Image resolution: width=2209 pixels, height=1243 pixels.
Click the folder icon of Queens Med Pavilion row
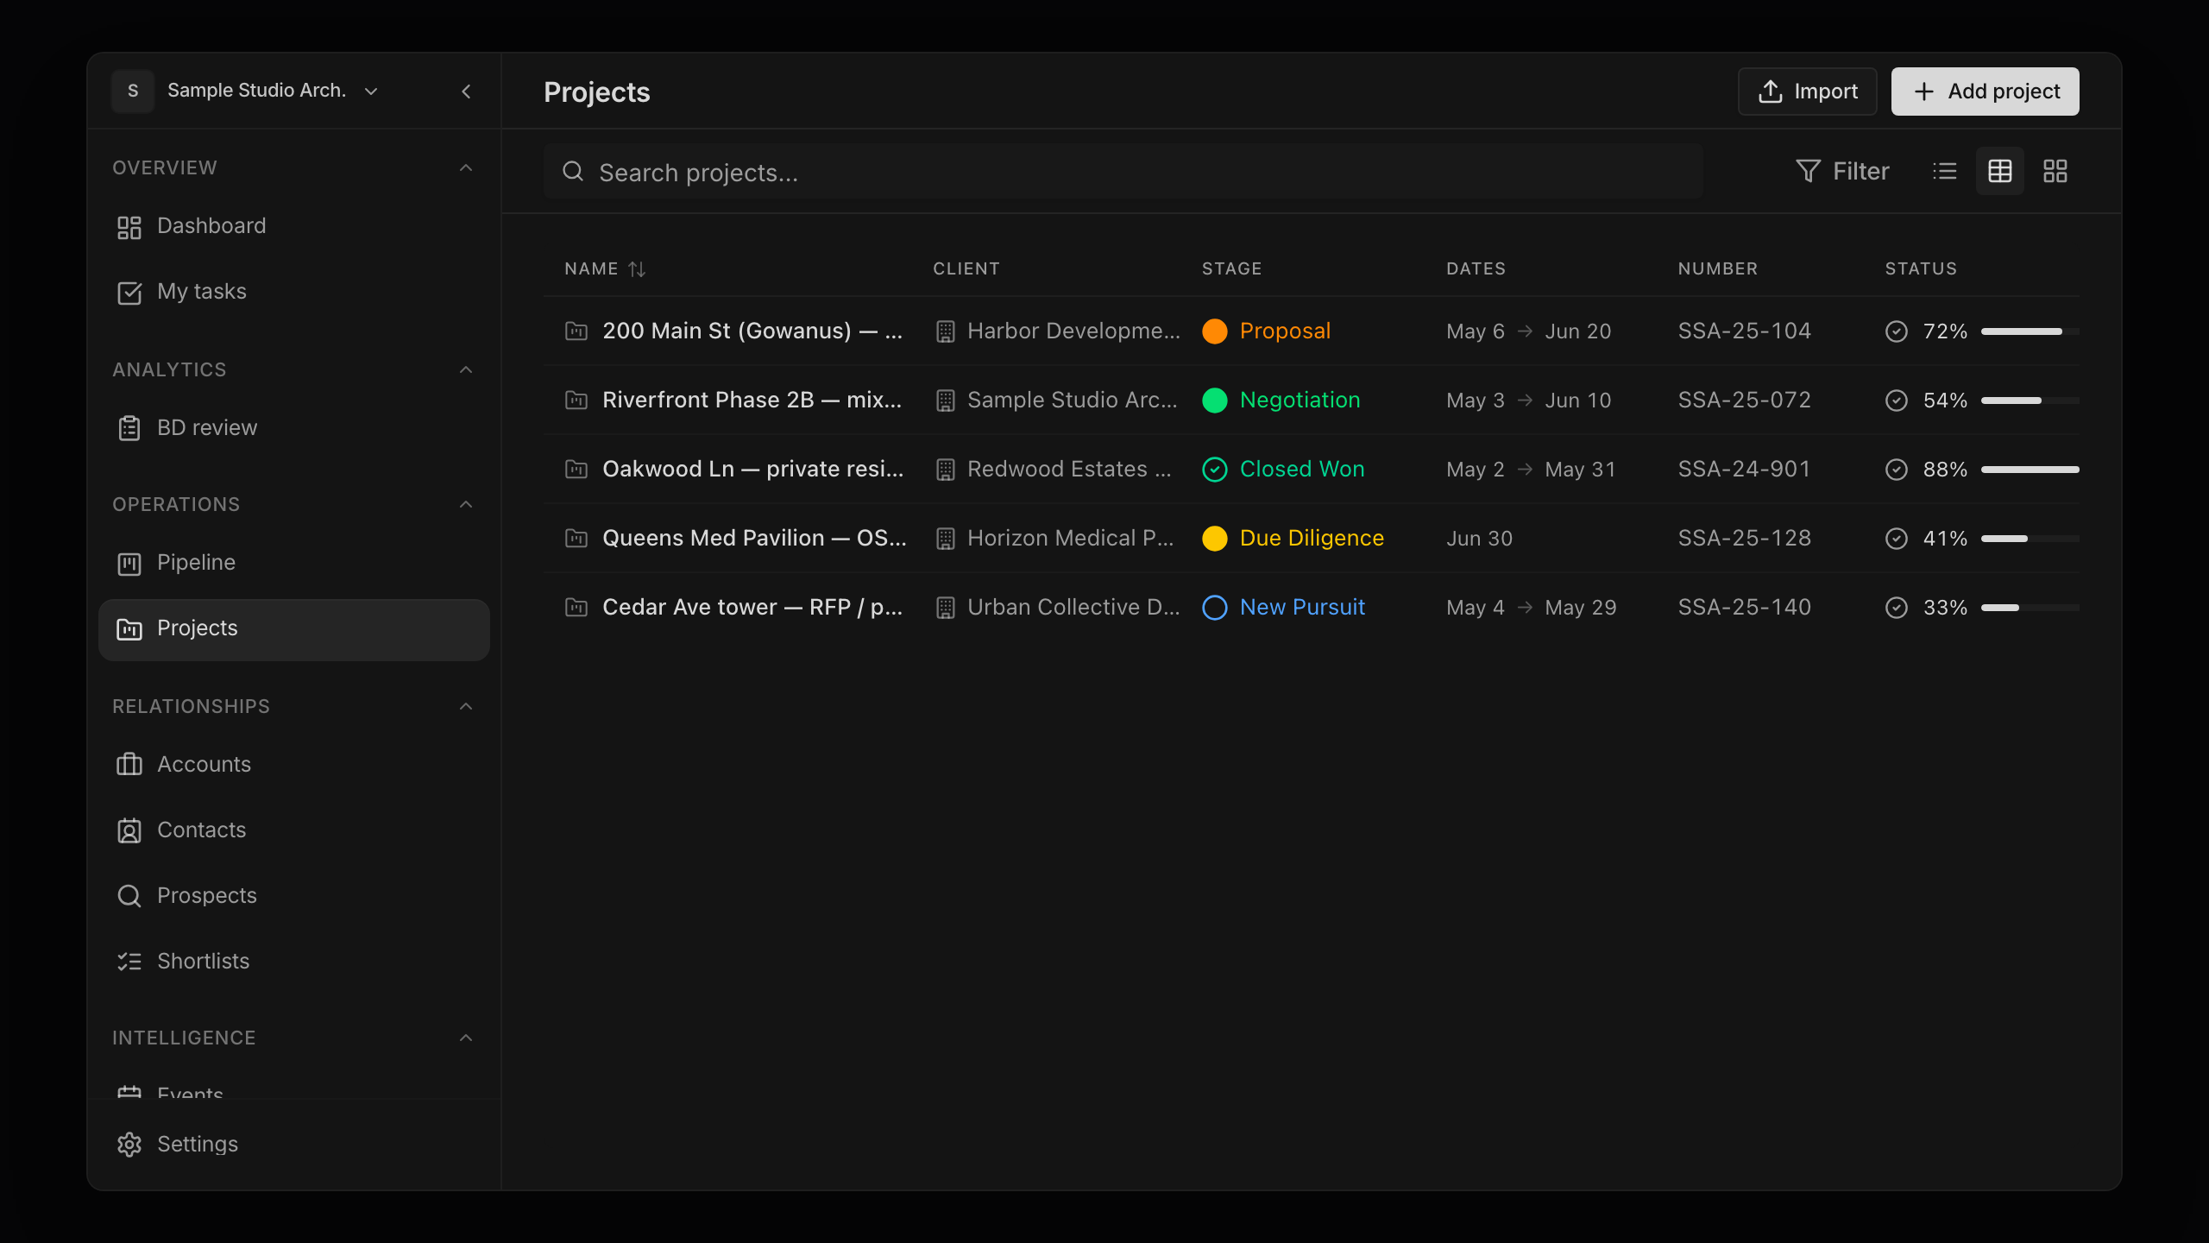(576, 538)
